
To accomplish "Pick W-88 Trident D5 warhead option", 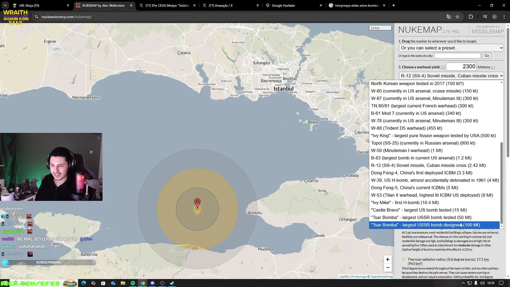I will (x=434, y=128).
